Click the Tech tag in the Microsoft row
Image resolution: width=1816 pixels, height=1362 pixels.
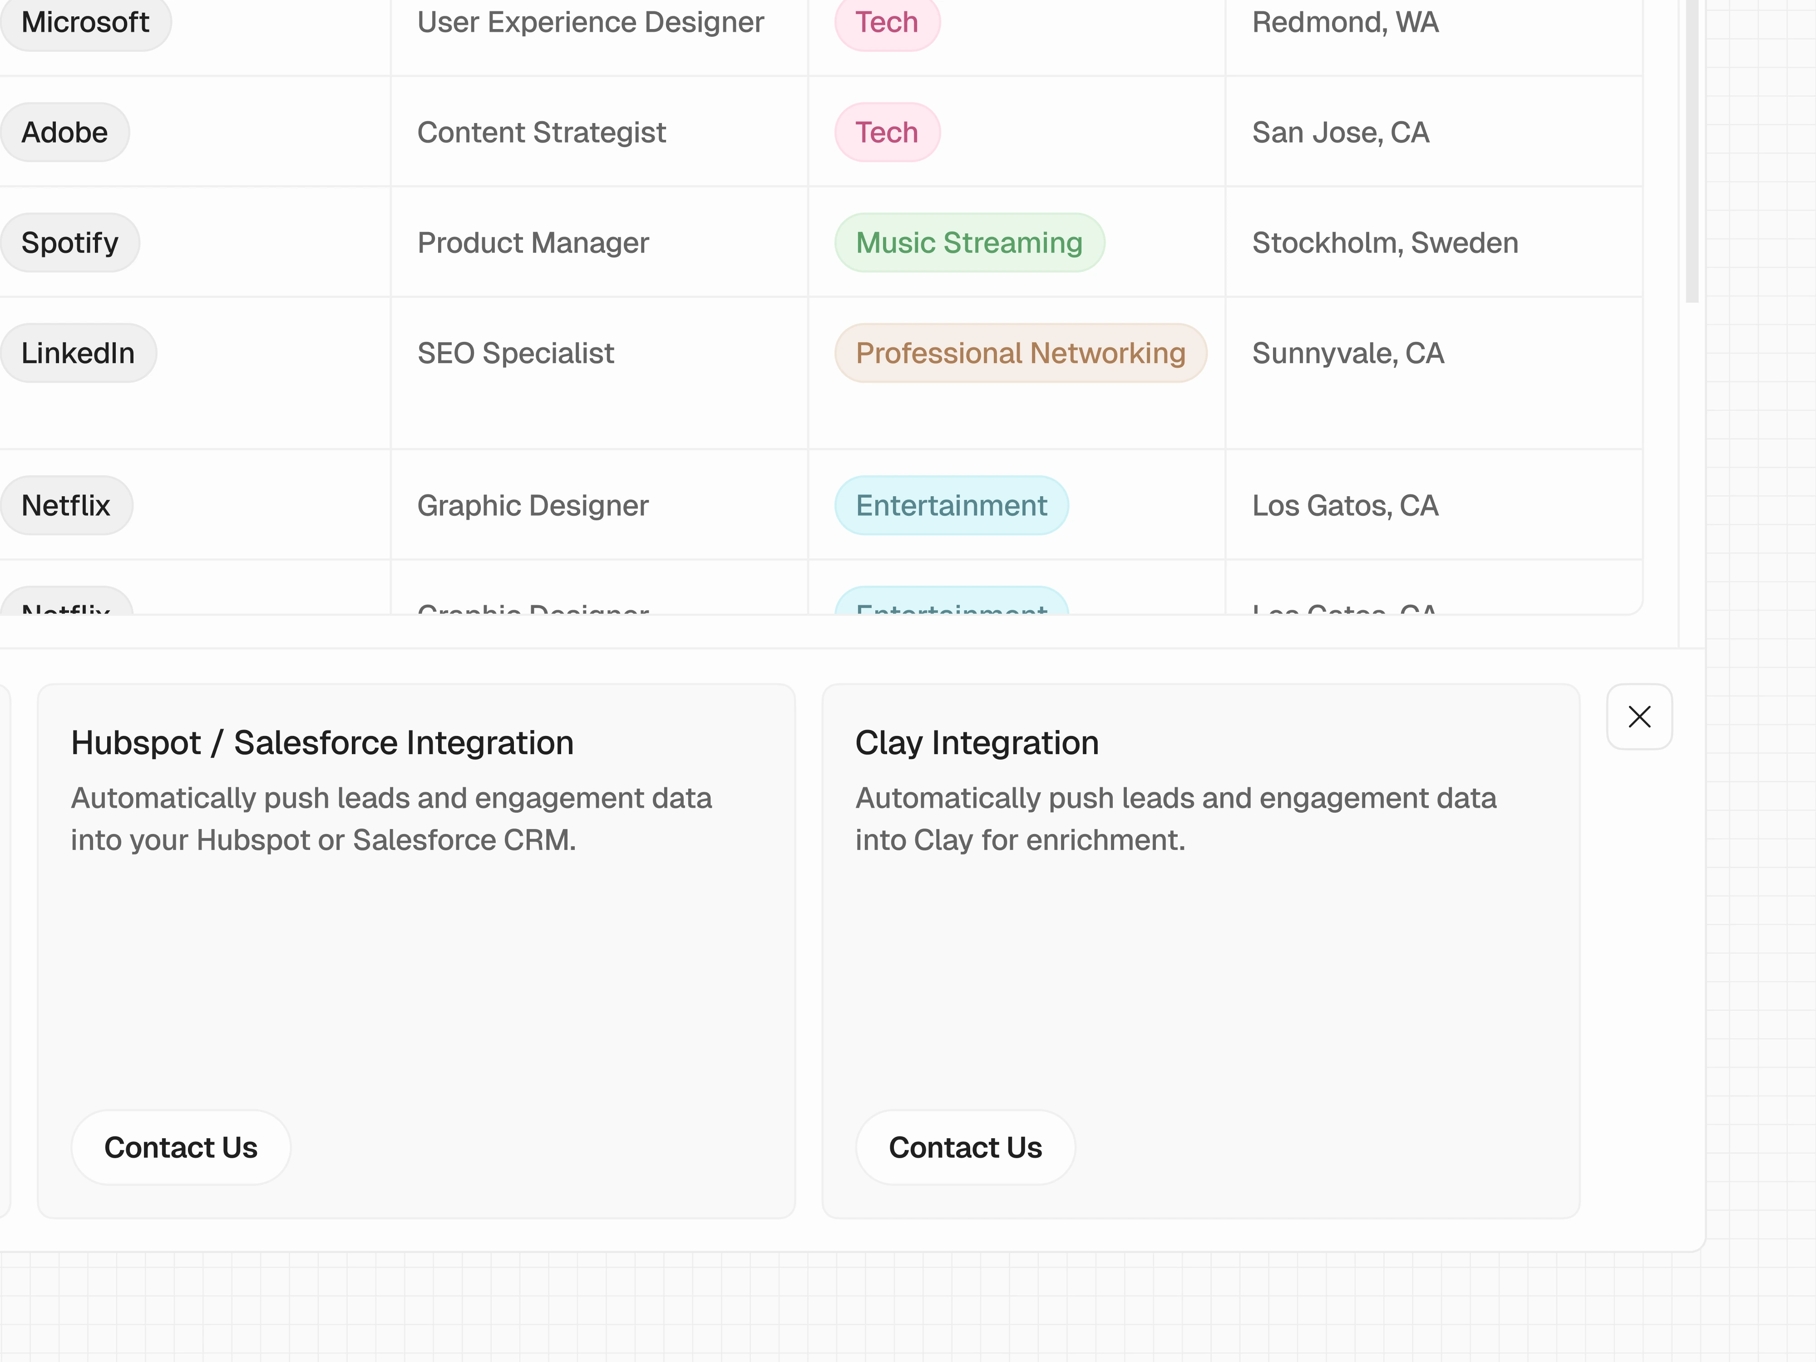point(887,22)
